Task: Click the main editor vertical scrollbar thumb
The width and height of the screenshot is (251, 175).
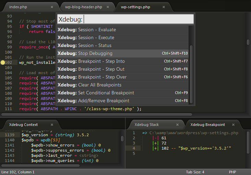Action: 248,42
